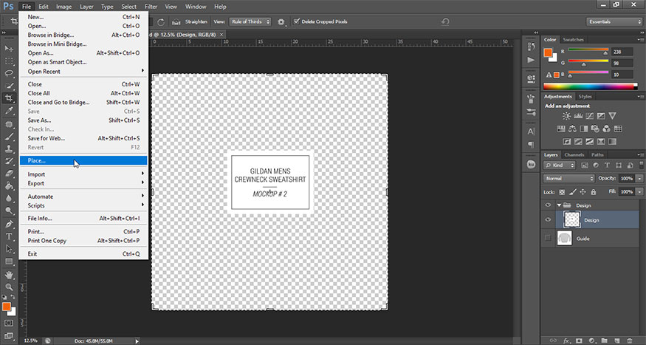Add a Curves adjustment
This screenshot has height=345, width=646.
click(590, 116)
